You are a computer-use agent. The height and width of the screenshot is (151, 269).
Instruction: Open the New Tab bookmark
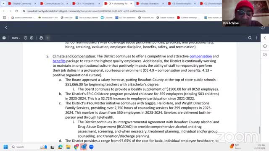[x=66, y=18]
